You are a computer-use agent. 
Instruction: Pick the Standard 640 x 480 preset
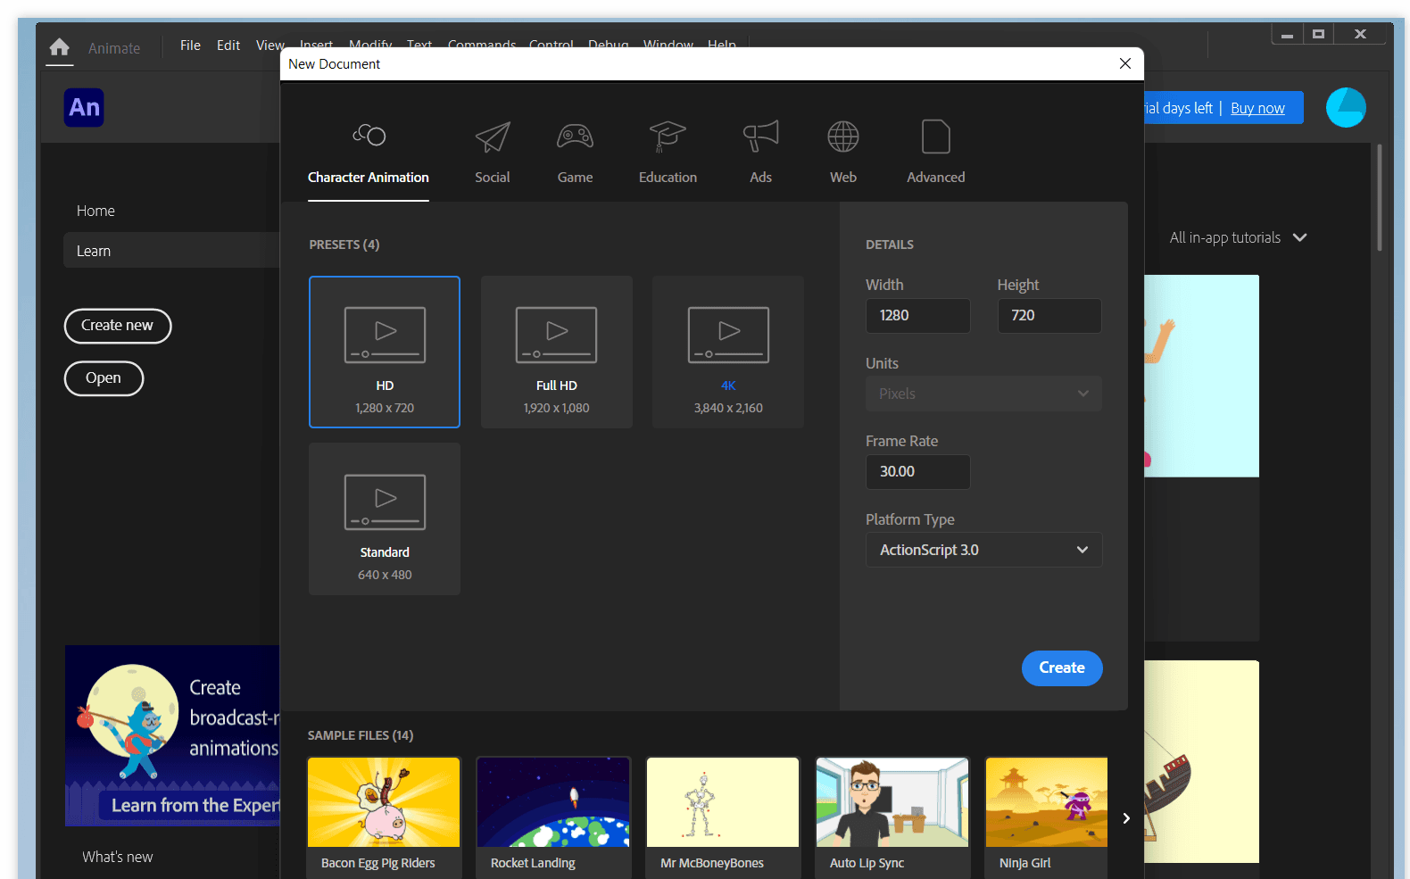pyautogui.click(x=385, y=518)
